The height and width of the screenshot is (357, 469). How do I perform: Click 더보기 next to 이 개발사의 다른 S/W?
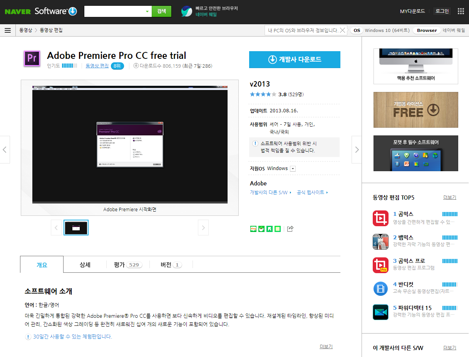click(x=450, y=348)
